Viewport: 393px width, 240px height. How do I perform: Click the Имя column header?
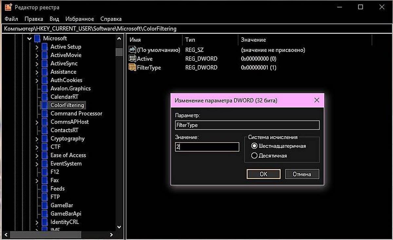click(154, 40)
